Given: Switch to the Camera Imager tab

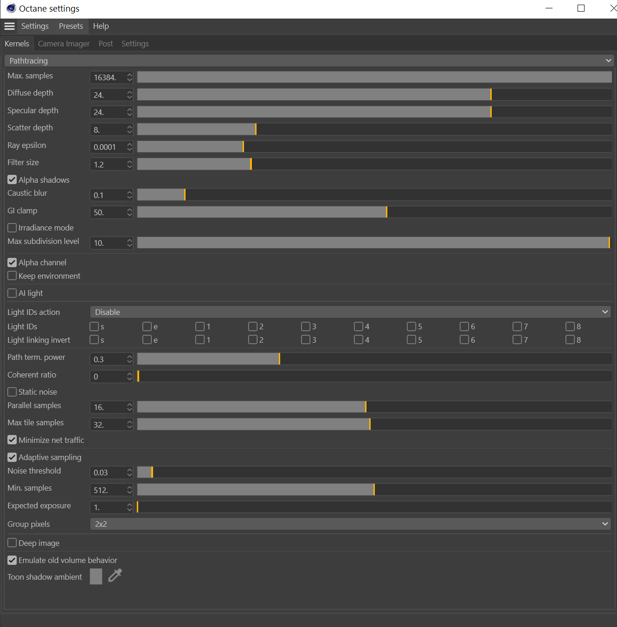Looking at the screenshot, I should [x=64, y=44].
